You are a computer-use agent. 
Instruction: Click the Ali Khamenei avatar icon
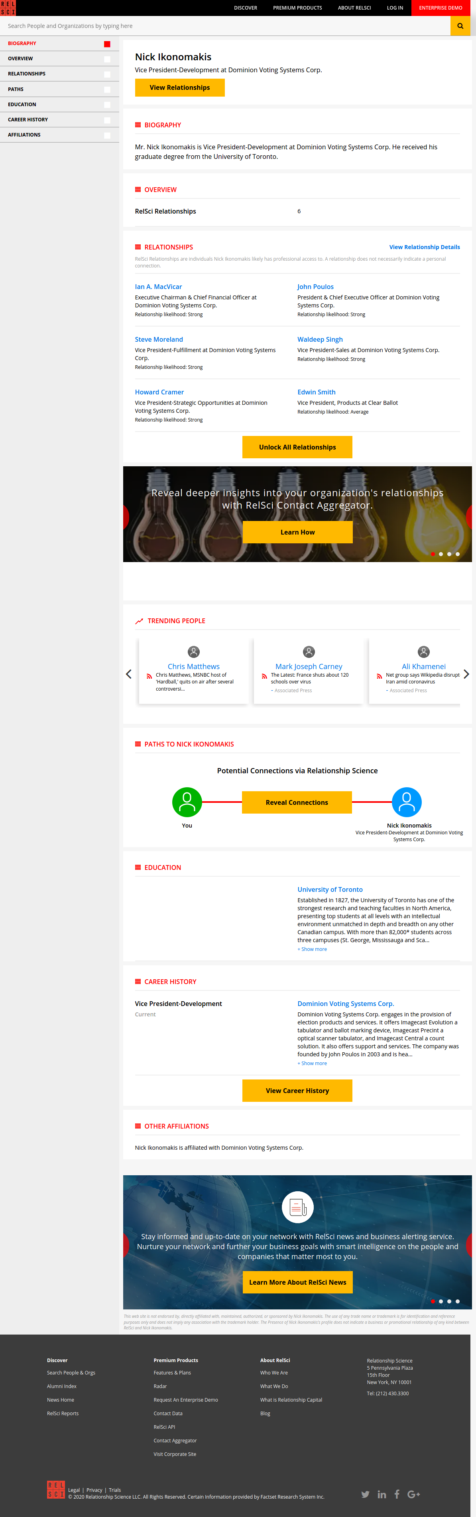tap(424, 652)
